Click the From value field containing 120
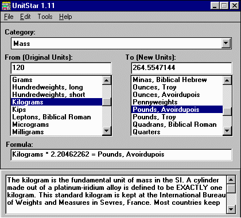Image resolution: width=241 pixels, height=218 pixels. click(x=61, y=68)
